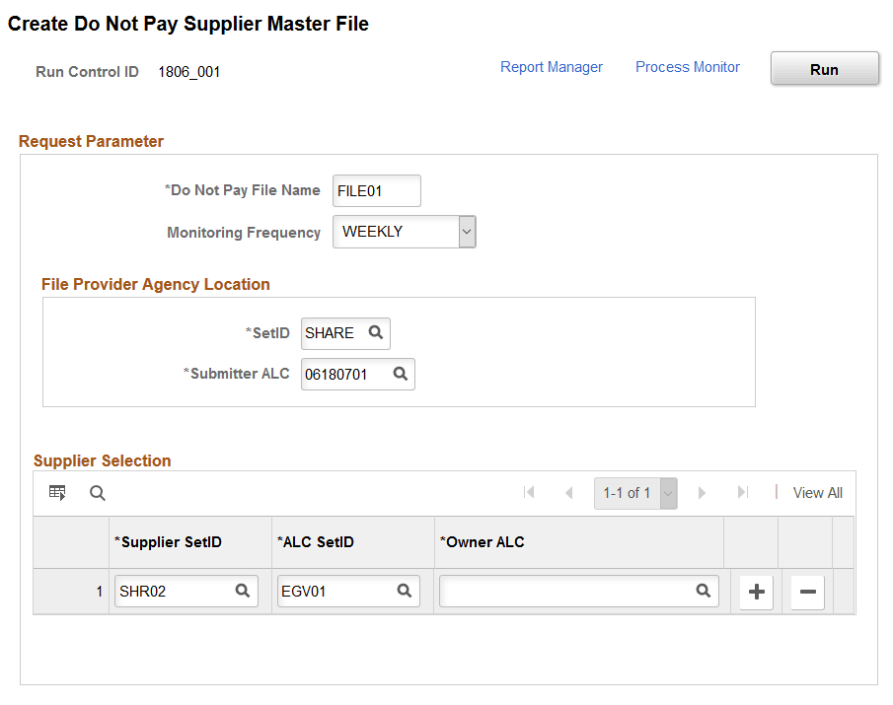Image resolution: width=893 pixels, height=705 pixels.
Task: Open the ALC SetID lookup for EGV01
Action: tap(404, 591)
